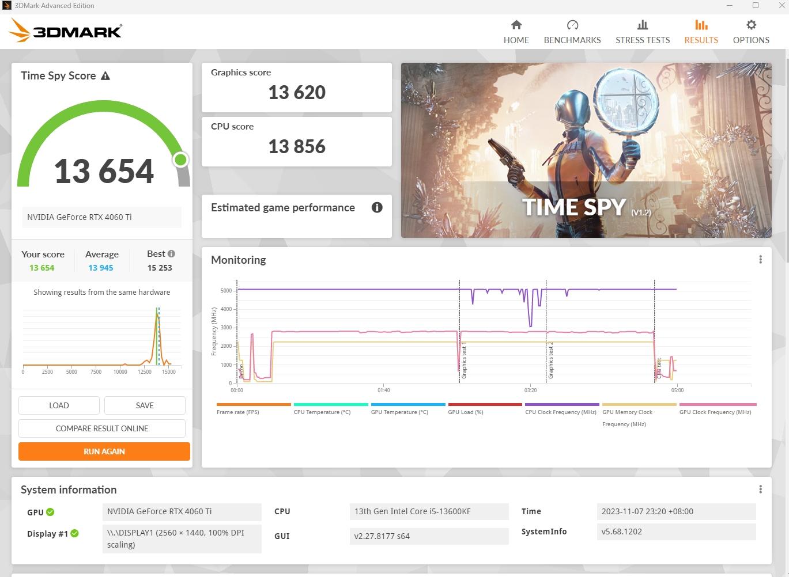Click the Benchmarks gauge icon

point(572,25)
